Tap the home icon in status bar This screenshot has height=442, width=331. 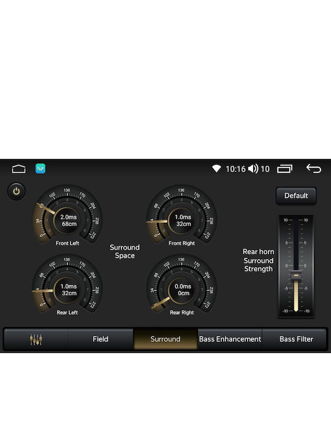(18, 169)
